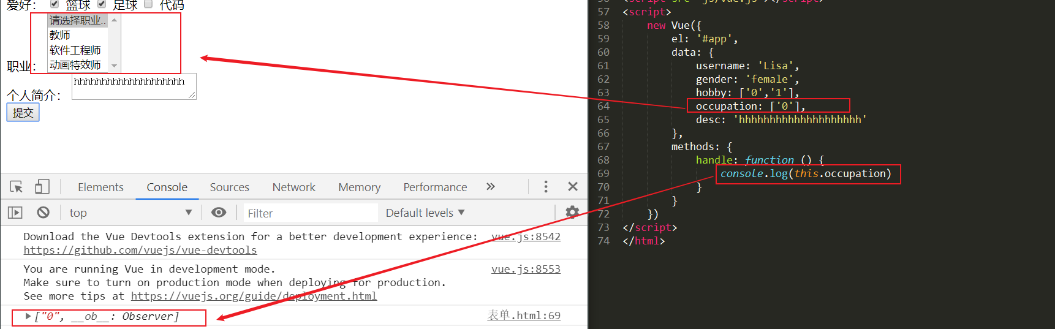This screenshot has height=329, width=1055.
Task: Select the 教师 occupation option
Action: tap(78, 35)
